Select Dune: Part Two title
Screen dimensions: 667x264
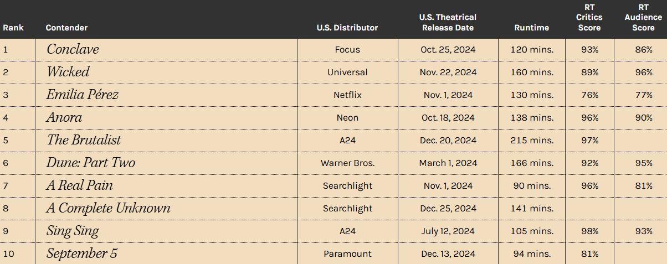tap(91, 163)
